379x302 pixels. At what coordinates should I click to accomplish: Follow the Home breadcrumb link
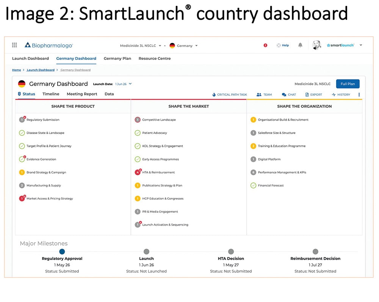[16, 70]
